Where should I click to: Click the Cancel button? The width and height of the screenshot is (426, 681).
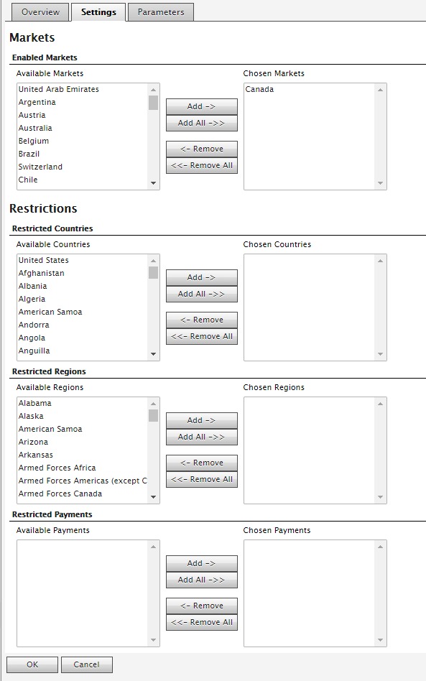(86, 664)
